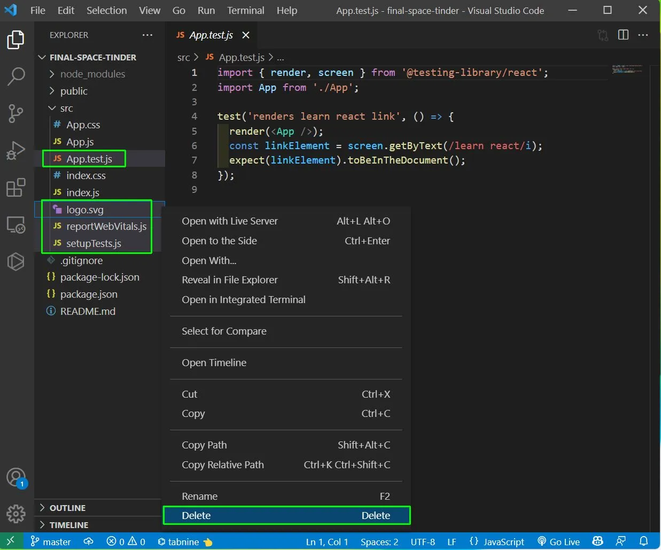Close the App.test.js editor tab

point(246,35)
